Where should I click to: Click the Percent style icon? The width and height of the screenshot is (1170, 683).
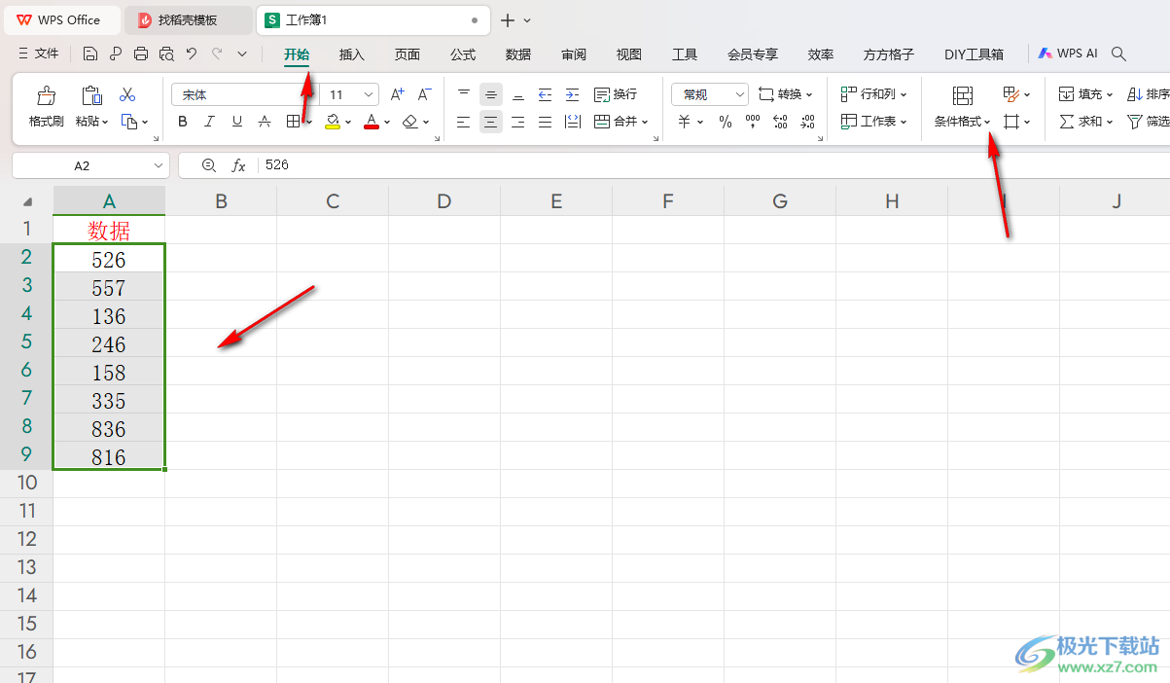(726, 122)
